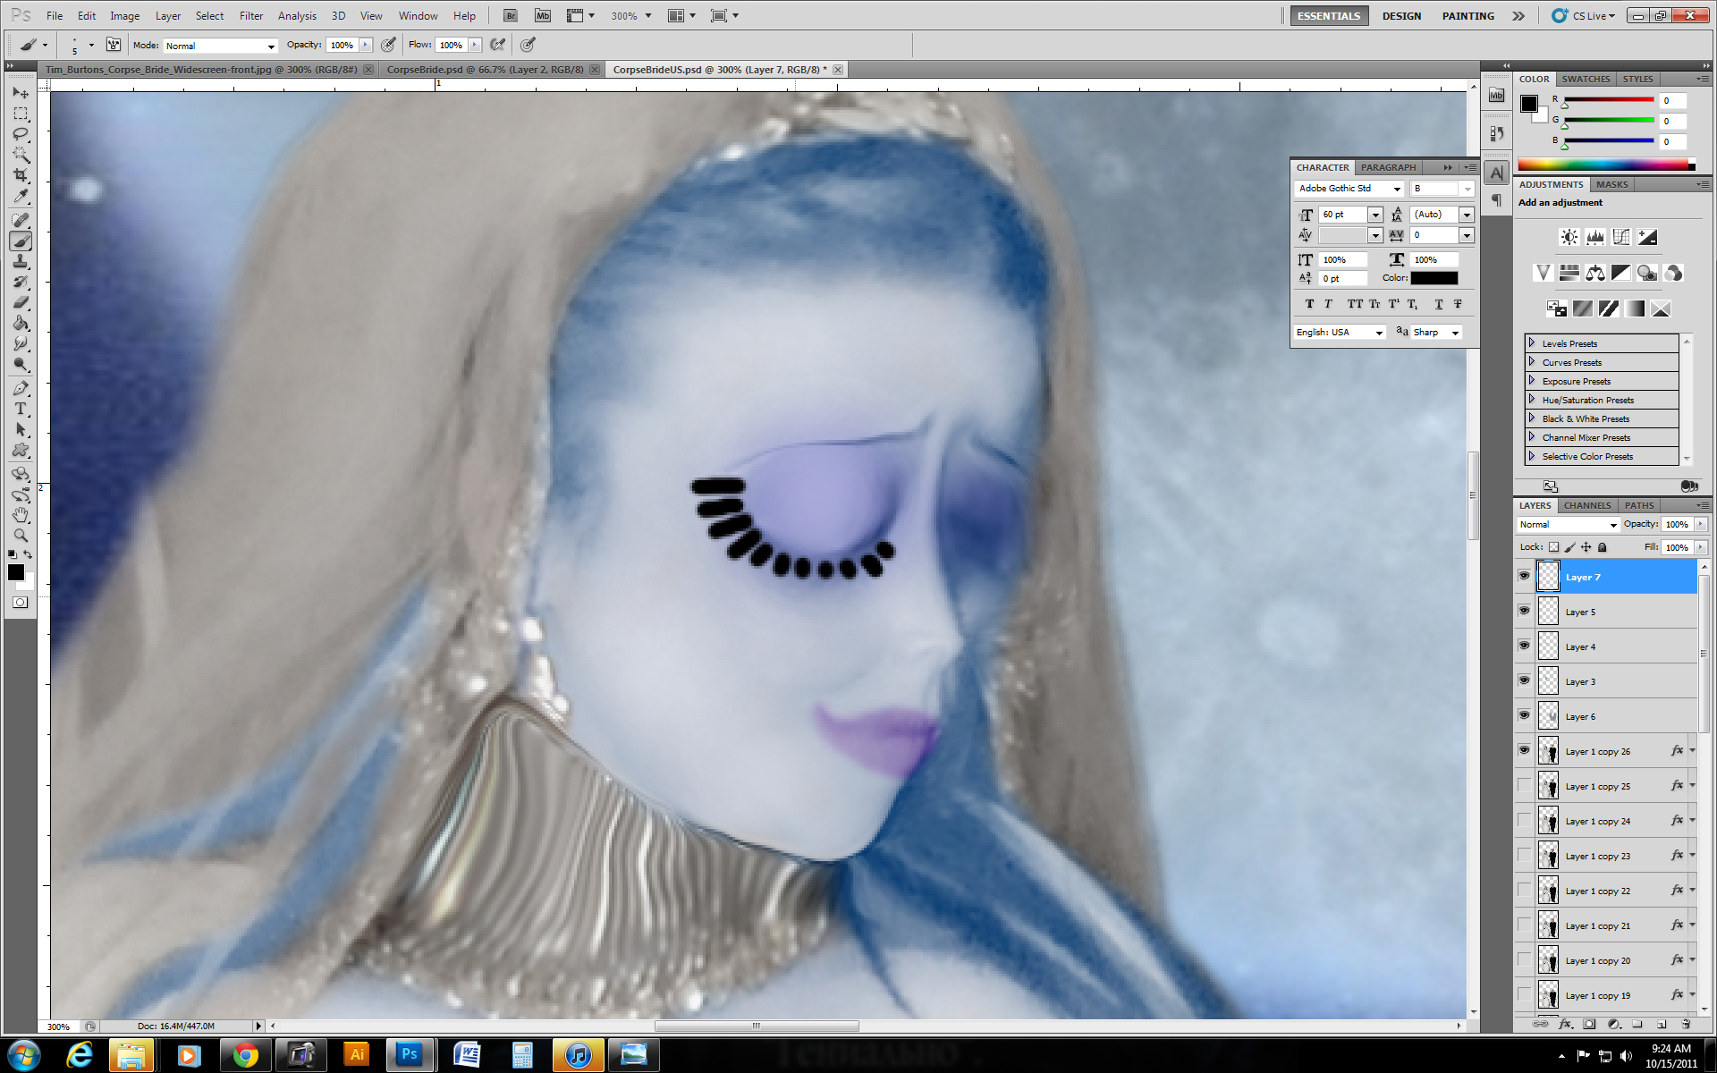Switch to the DESIGN workspace

(x=1401, y=16)
